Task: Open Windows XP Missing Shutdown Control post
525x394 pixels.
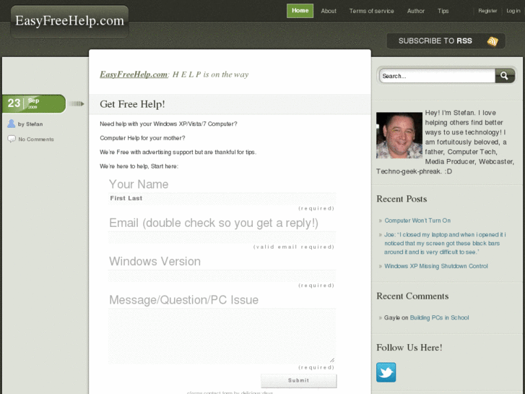Action: pos(436,266)
